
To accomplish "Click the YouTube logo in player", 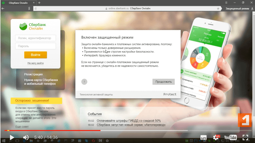I will click(x=230, y=138).
